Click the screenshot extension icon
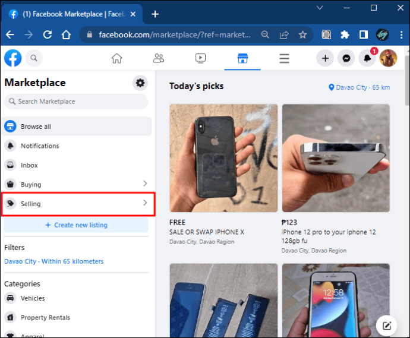The width and height of the screenshot is (410, 338). point(326,34)
